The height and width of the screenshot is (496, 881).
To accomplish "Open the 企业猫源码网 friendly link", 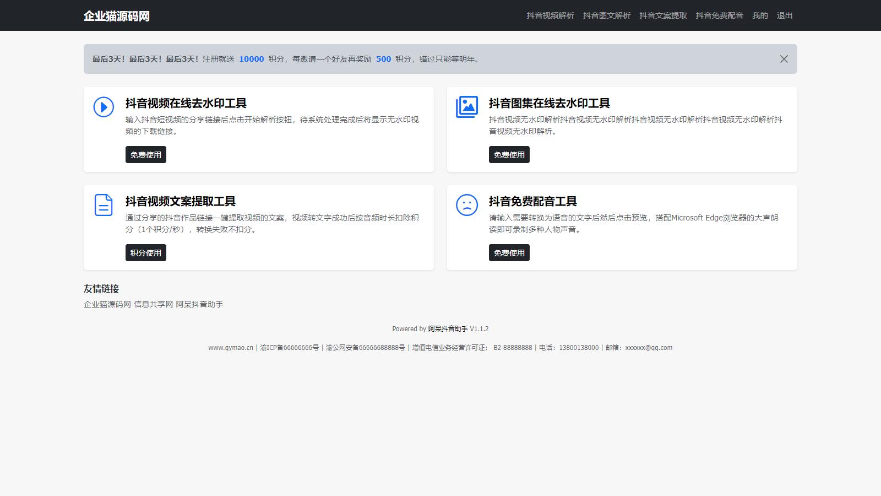I will pyautogui.click(x=107, y=304).
